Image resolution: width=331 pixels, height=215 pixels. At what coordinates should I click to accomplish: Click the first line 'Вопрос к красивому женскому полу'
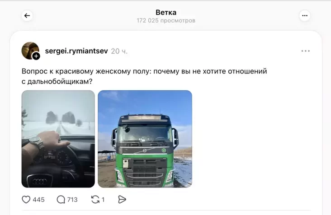86,71
